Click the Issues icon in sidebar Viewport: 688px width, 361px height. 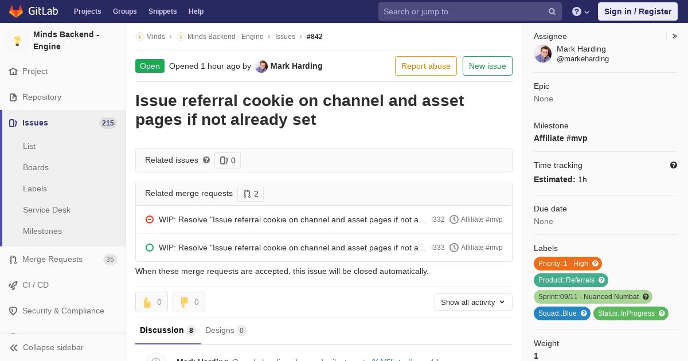coord(13,123)
